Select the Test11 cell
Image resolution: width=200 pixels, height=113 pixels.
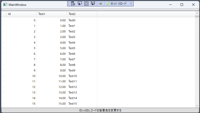[82, 81]
